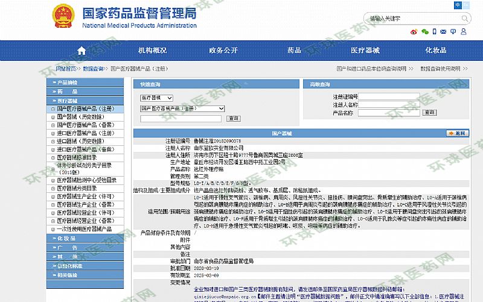Click the WeChat icon in header
The height and width of the screenshot is (302, 483).
coord(425,31)
